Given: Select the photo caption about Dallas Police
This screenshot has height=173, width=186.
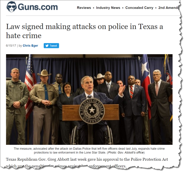Looking at the screenshot, I should [89, 150].
